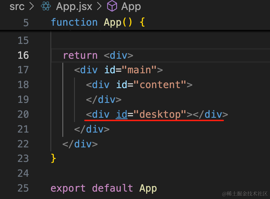Click the id attribute on line 18
This screenshot has height=199, width=270.
click(122, 85)
